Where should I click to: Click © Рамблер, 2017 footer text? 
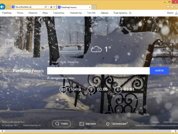pyautogui.click(x=10, y=125)
